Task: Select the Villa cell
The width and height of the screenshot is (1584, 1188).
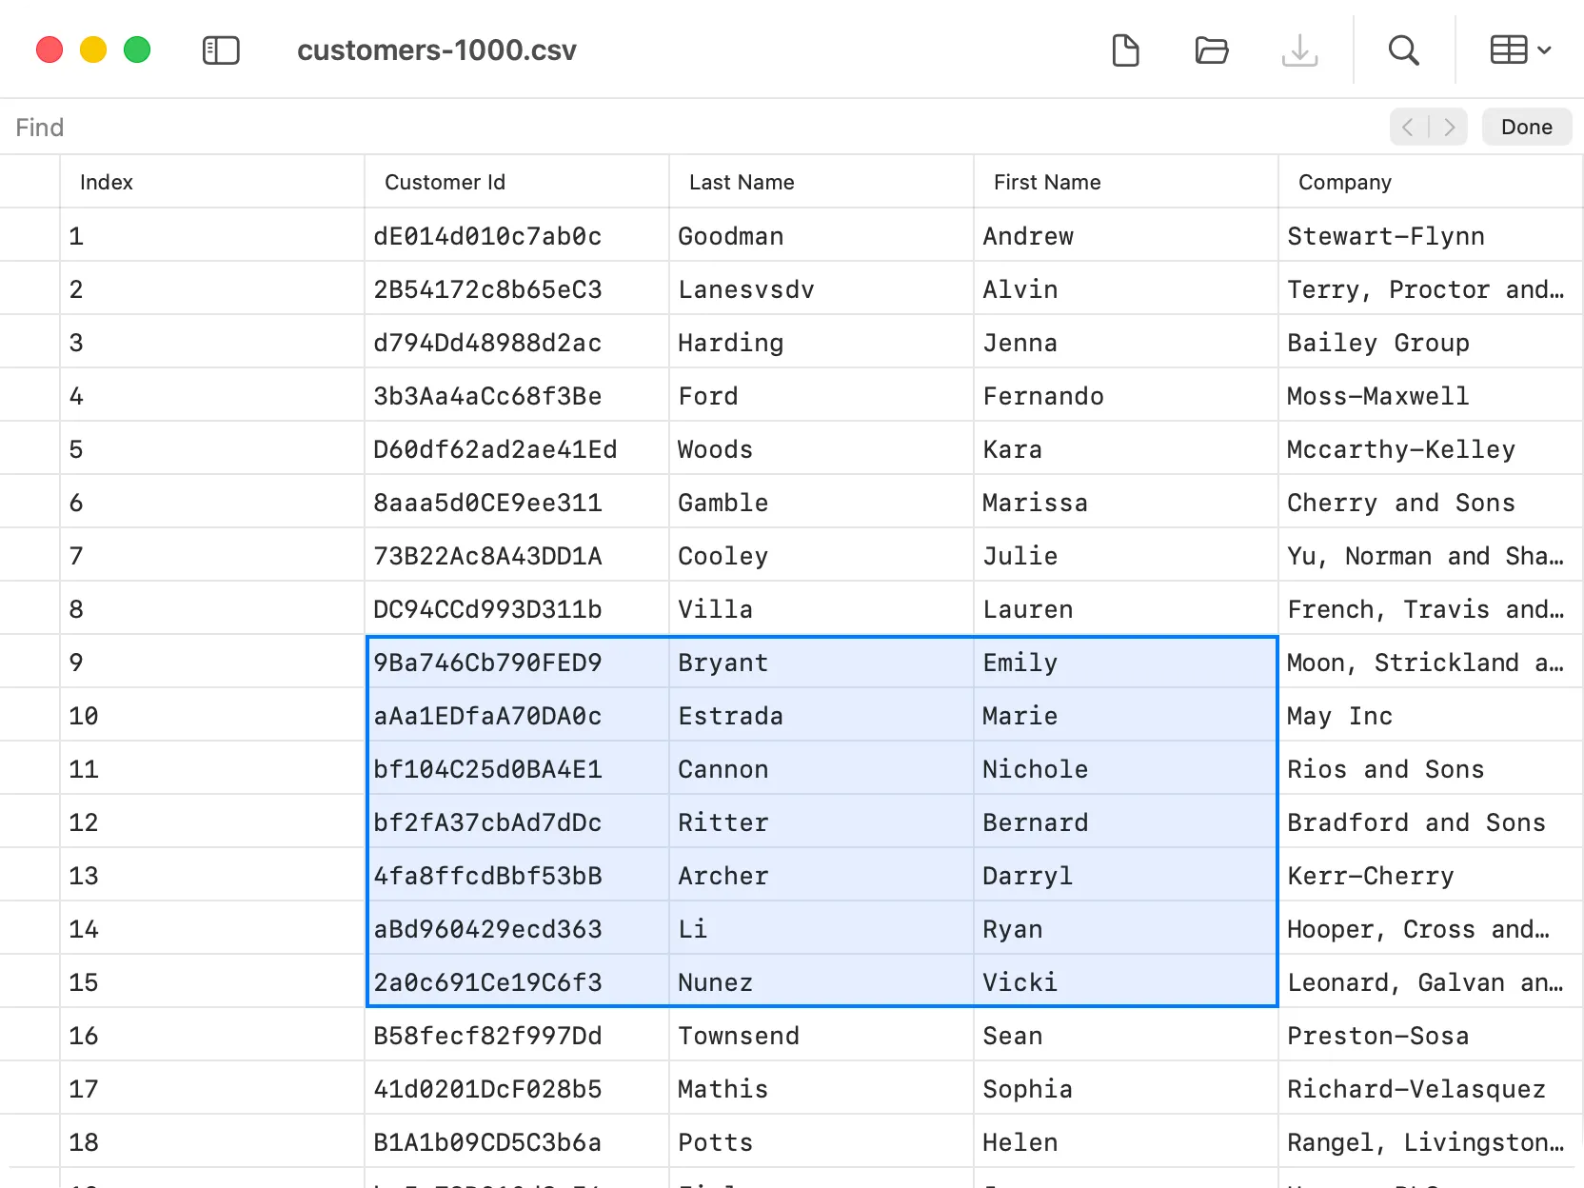Action: click(822, 608)
